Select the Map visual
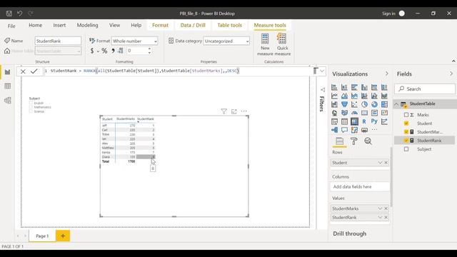 [x=334, y=113]
